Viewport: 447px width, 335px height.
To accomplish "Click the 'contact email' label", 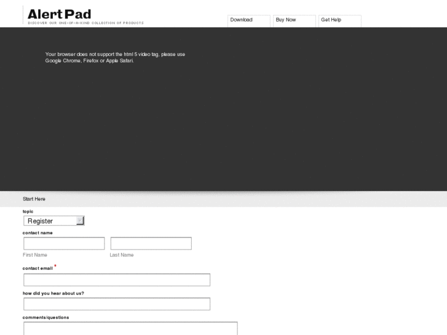I will 38,268.
